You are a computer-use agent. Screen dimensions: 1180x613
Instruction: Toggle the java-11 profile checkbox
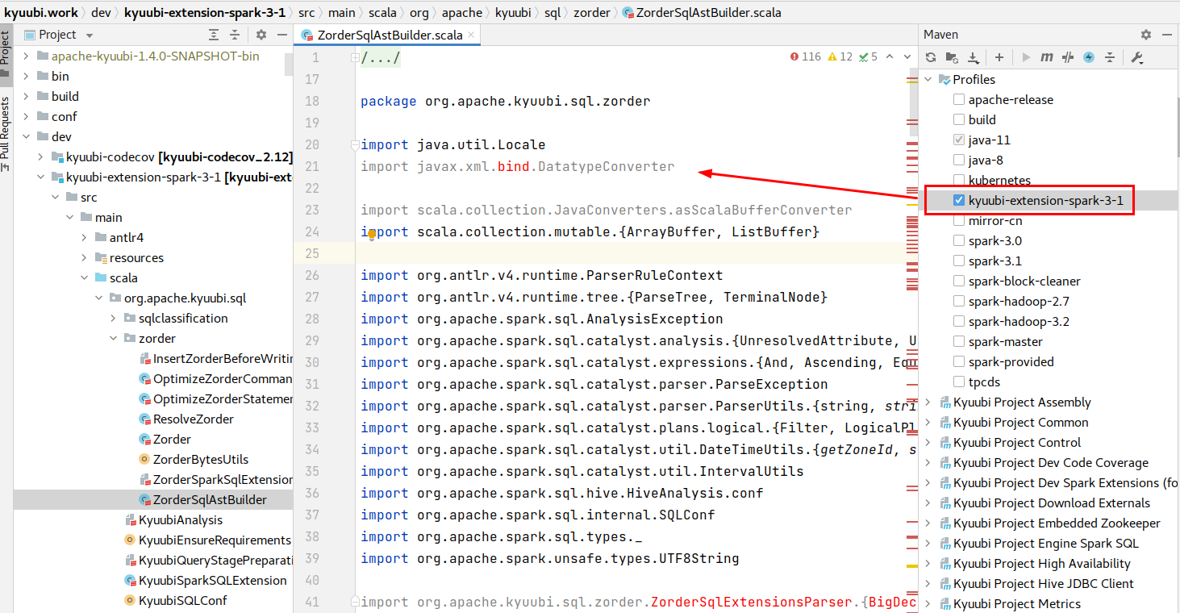[x=959, y=140]
